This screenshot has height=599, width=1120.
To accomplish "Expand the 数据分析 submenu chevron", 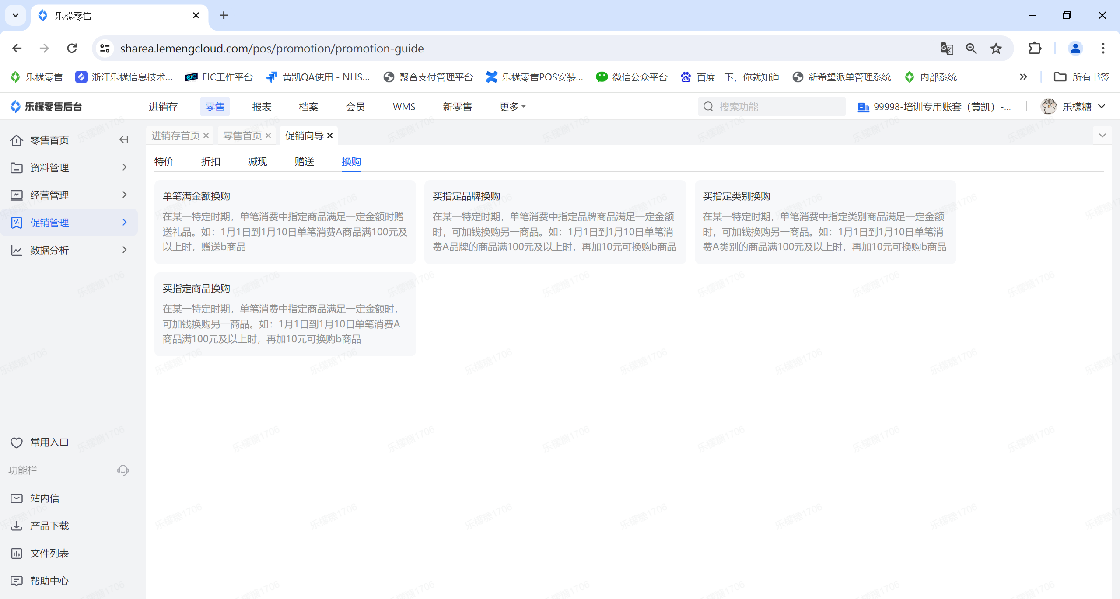I will [x=125, y=250].
